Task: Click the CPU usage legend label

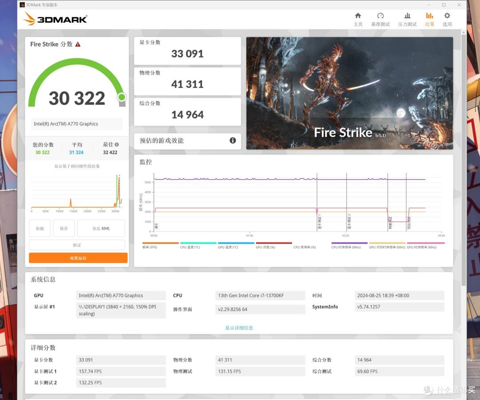Action: click(x=304, y=247)
